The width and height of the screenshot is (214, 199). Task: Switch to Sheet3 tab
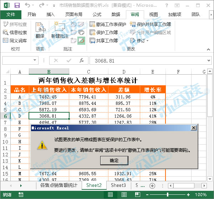(118, 185)
